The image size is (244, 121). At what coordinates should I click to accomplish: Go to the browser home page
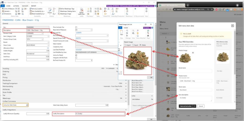(x=170, y=9)
